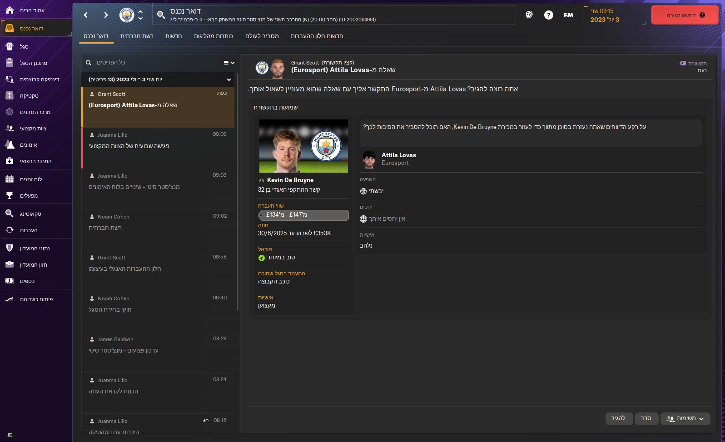Viewport: 725px width, 442px height.
Task: Switch to the מסביב לעולם tab
Action: coord(262,36)
